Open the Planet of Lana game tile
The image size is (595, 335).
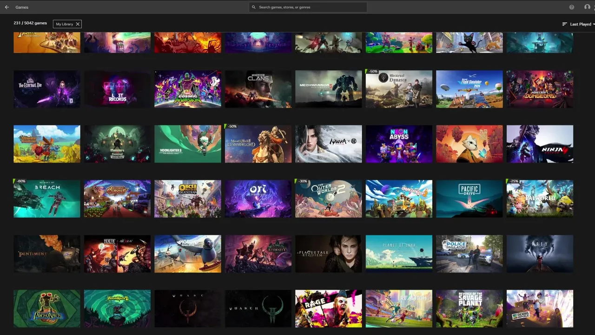click(399, 254)
